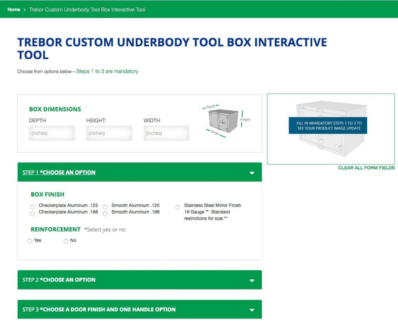Image resolution: width=398 pixels, height=329 pixels.
Task: Select Smooth Aluminum .125 finish
Action: click(105, 207)
